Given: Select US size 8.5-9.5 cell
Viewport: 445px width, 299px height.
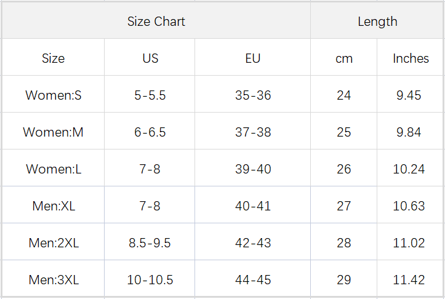Looking at the screenshot, I should coord(150,243).
